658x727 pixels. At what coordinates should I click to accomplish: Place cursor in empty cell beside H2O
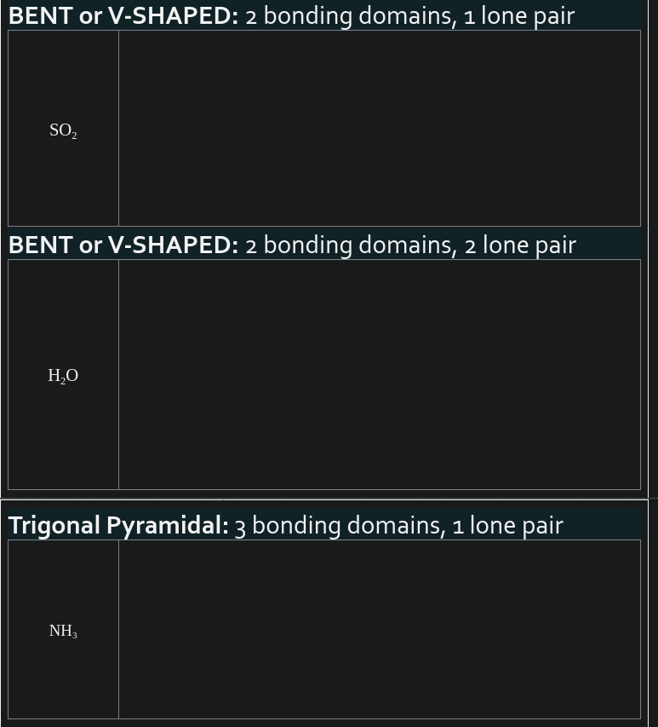(x=379, y=374)
